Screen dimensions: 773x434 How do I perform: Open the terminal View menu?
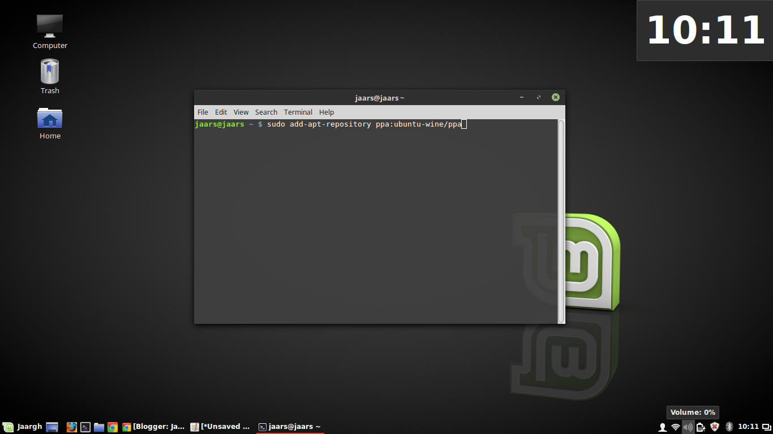click(241, 112)
